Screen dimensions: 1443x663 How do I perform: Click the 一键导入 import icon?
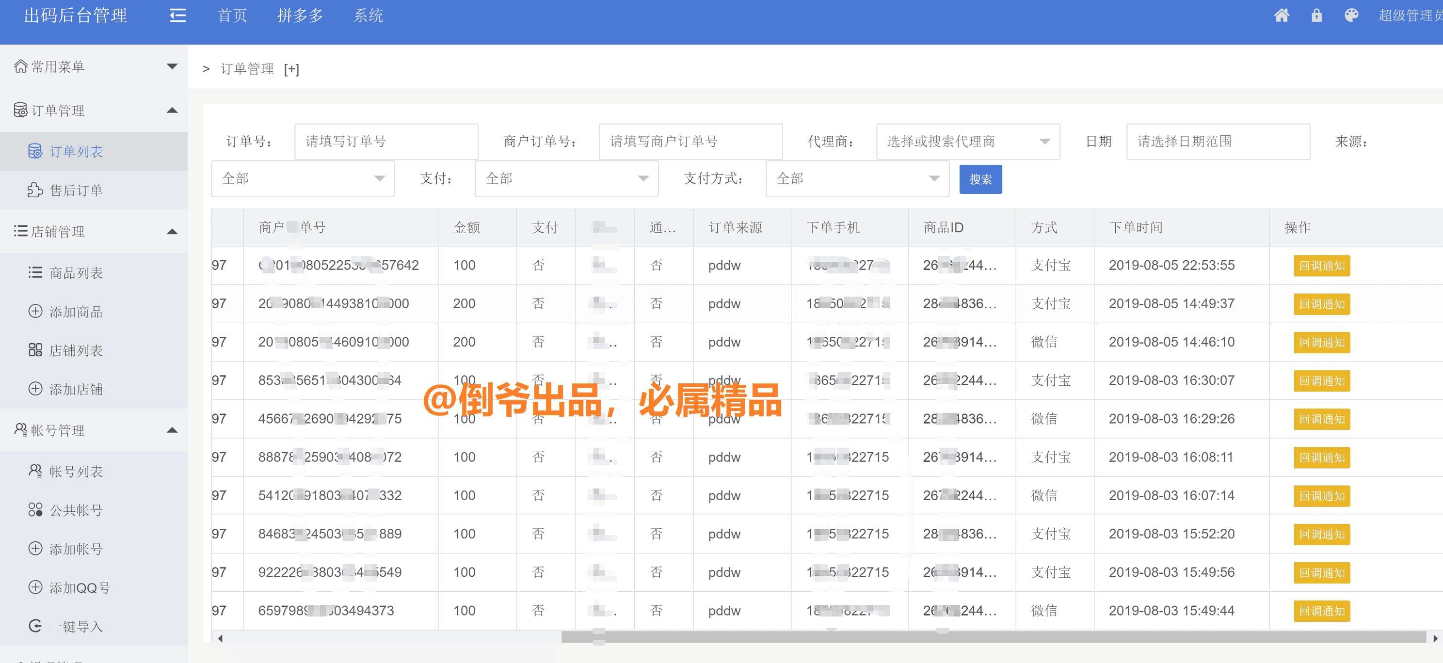35,626
